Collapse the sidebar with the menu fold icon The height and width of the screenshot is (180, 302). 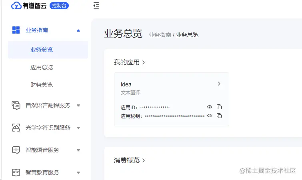coord(96,6)
